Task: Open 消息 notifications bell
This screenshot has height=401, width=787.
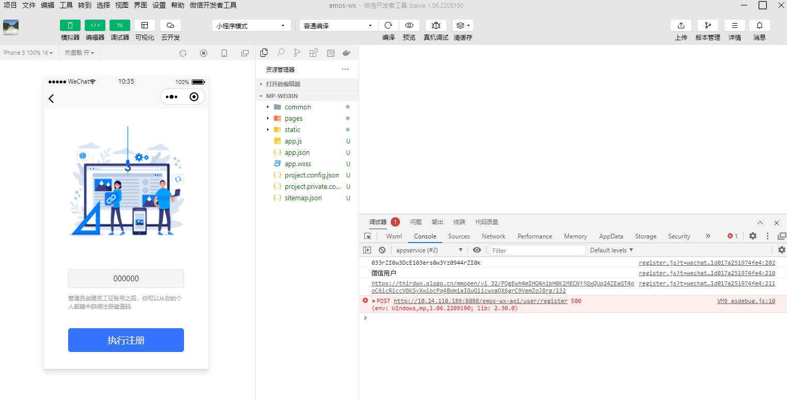Action: (760, 25)
